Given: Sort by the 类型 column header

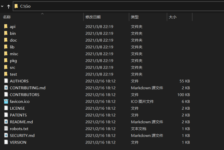Looking at the screenshot, I should pos(135,17).
